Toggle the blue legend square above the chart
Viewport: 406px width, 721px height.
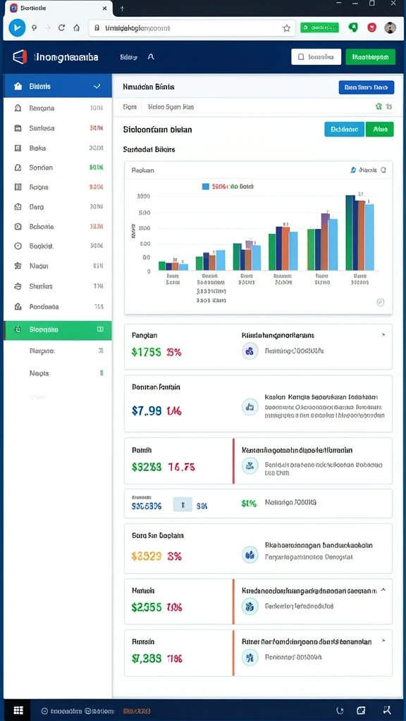pos(206,187)
